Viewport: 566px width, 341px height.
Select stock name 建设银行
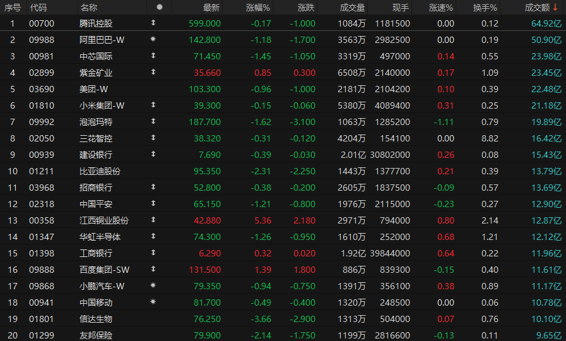click(96, 155)
